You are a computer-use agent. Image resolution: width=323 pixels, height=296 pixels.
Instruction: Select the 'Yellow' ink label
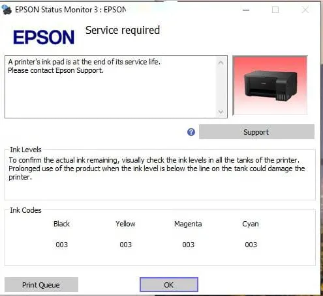[x=125, y=224]
